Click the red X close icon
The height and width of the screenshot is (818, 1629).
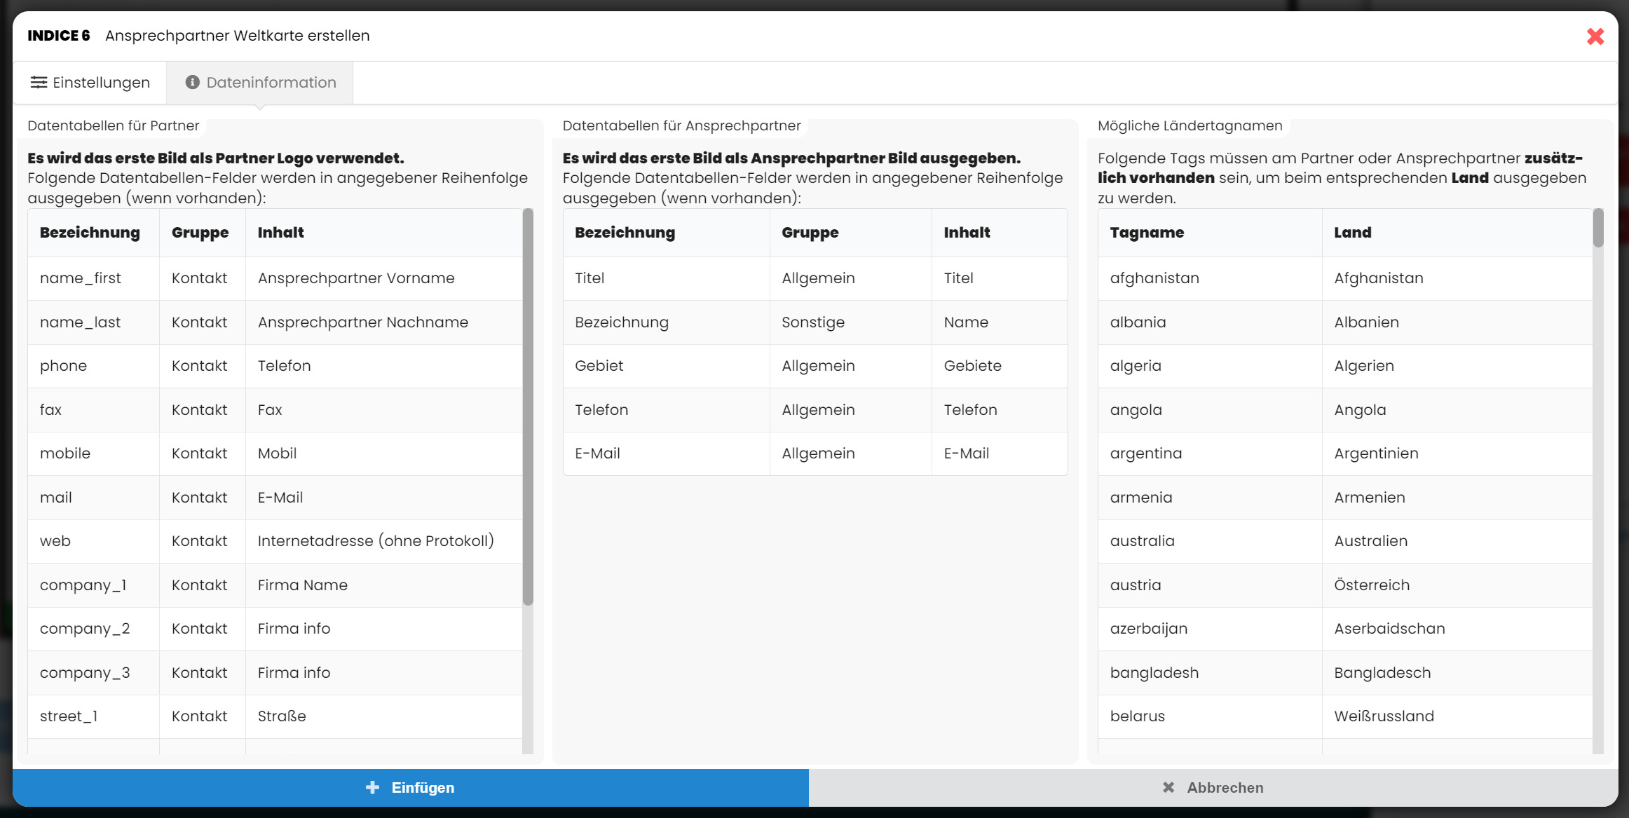[x=1595, y=36]
